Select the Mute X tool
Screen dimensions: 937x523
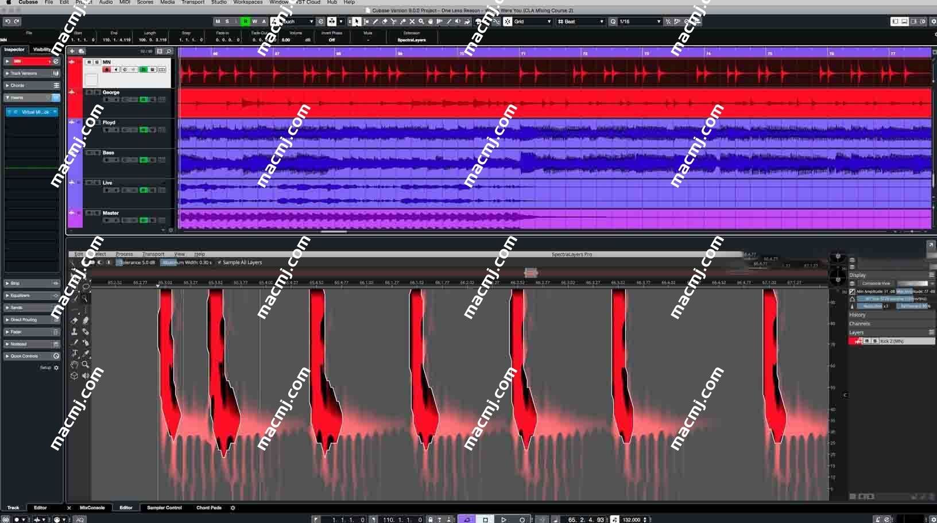[412, 21]
